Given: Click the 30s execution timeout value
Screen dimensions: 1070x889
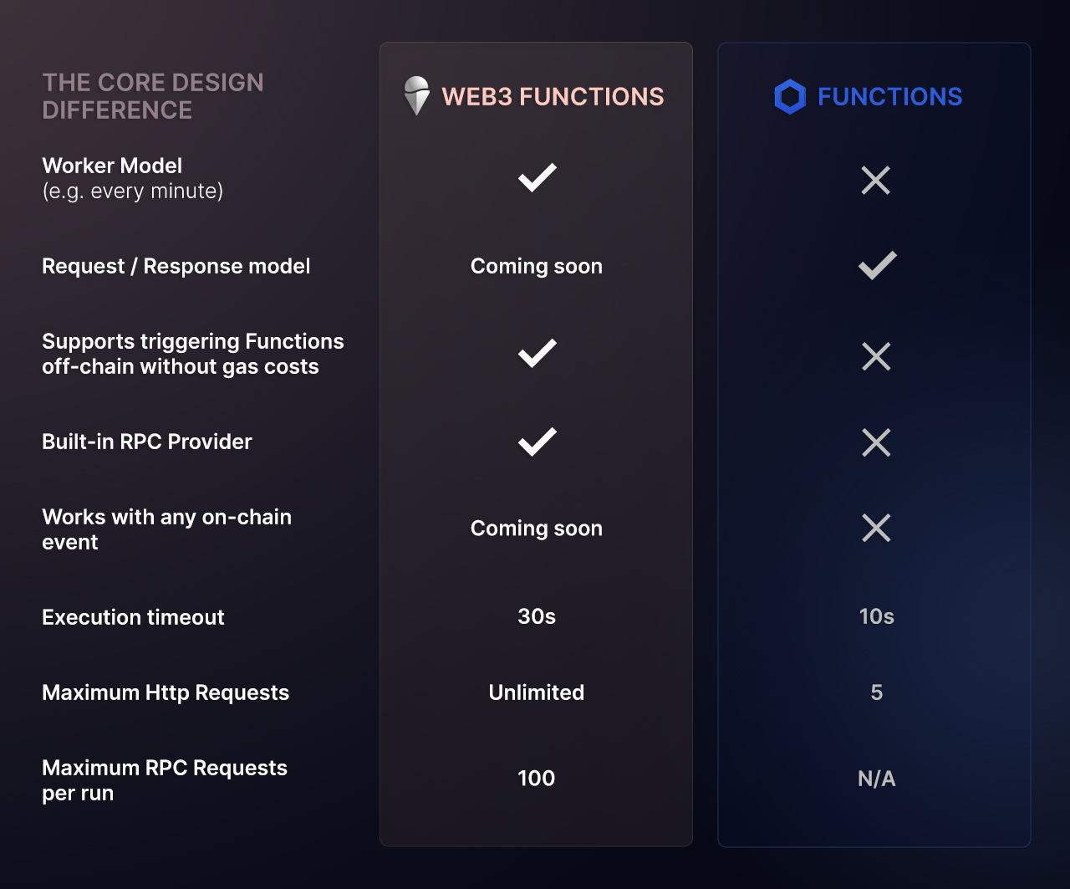Looking at the screenshot, I should 537,616.
